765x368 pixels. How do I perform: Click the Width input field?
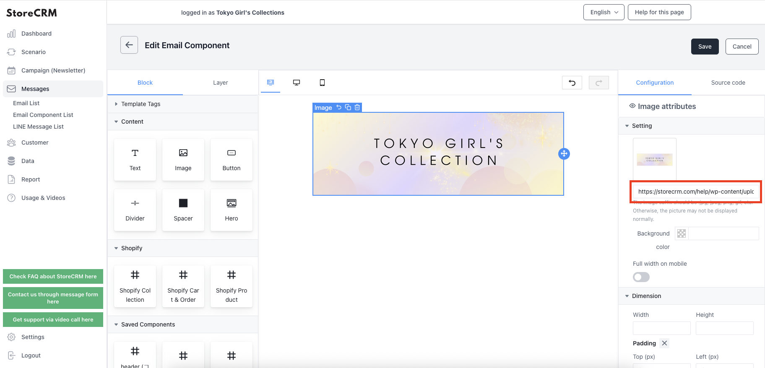[662, 328]
